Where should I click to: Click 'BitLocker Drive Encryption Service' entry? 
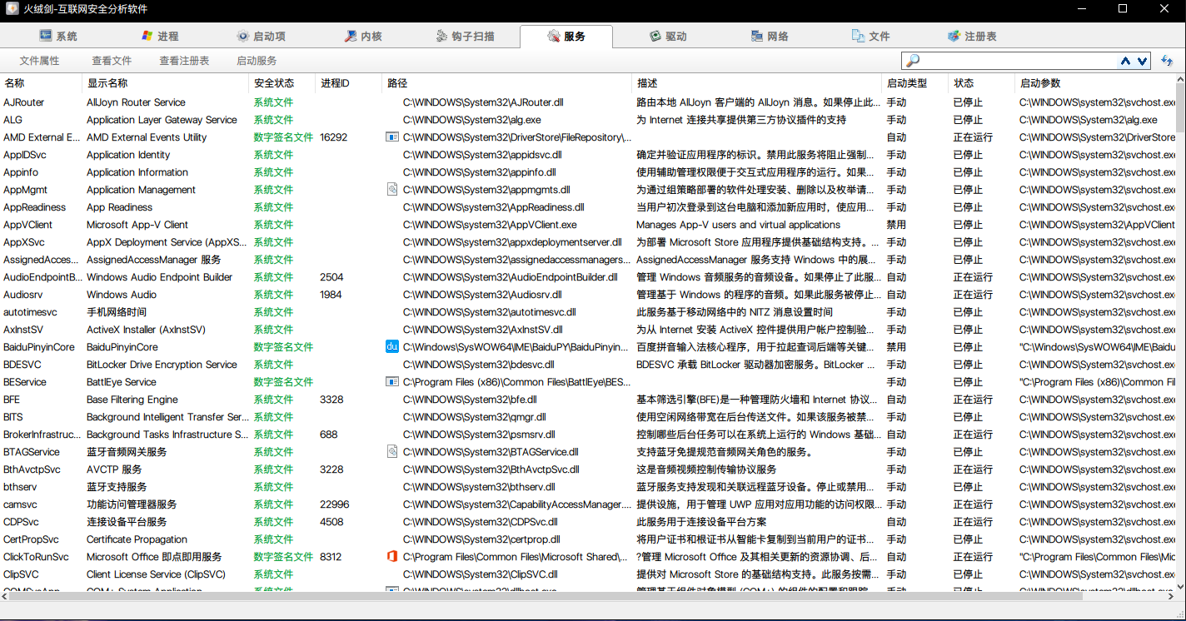(x=162, y=365)
